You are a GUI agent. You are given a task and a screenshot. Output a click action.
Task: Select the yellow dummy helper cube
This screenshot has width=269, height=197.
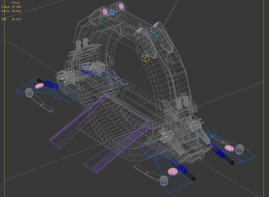tap(145, 58)
